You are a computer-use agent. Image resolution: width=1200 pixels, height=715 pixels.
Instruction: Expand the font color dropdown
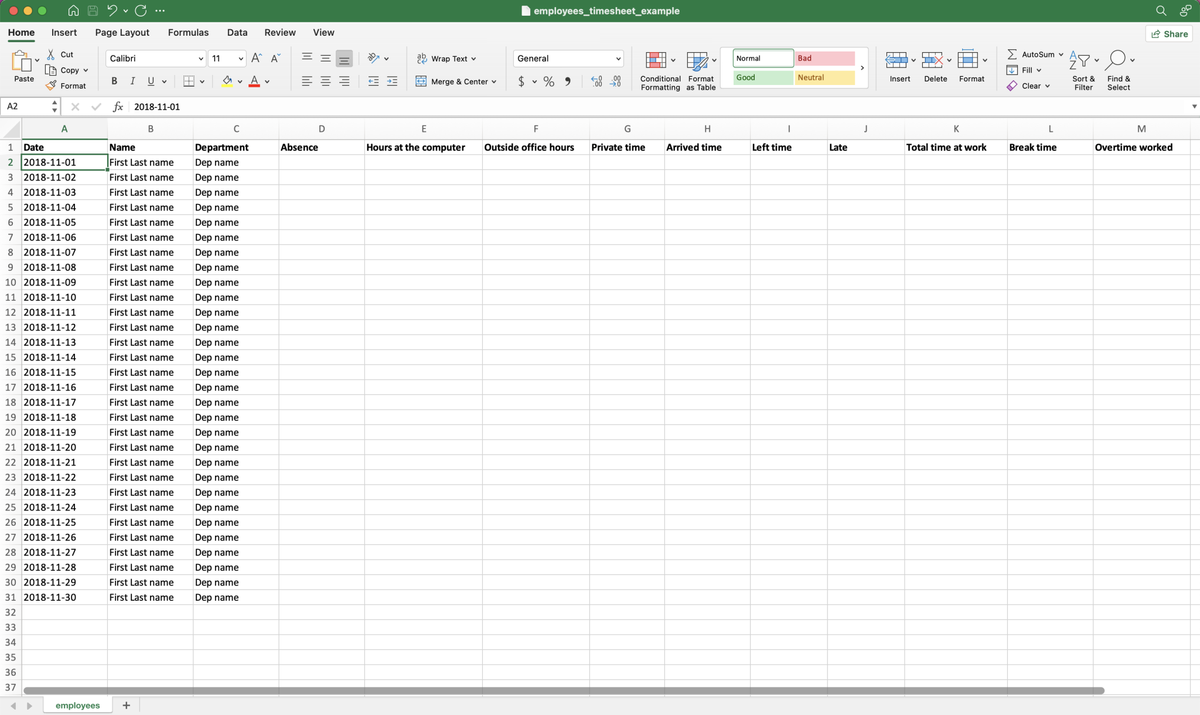pyautogui.click(x=268, y=82)
